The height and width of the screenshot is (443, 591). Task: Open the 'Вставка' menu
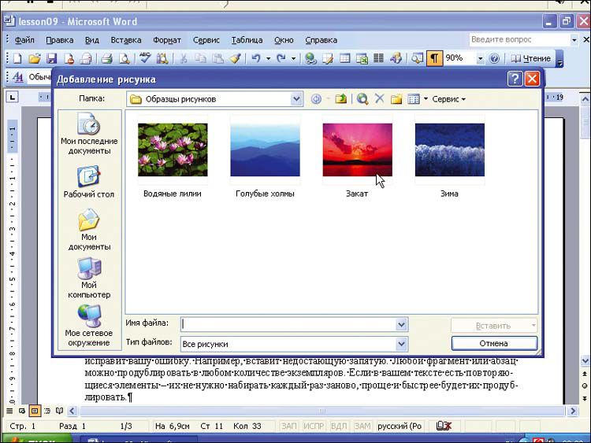click(x=126, y=39)
